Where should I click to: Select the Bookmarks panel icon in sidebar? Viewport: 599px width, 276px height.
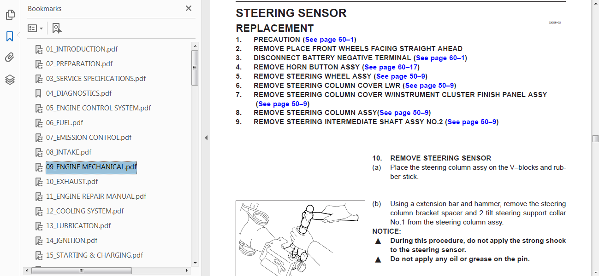click(10, 36)
